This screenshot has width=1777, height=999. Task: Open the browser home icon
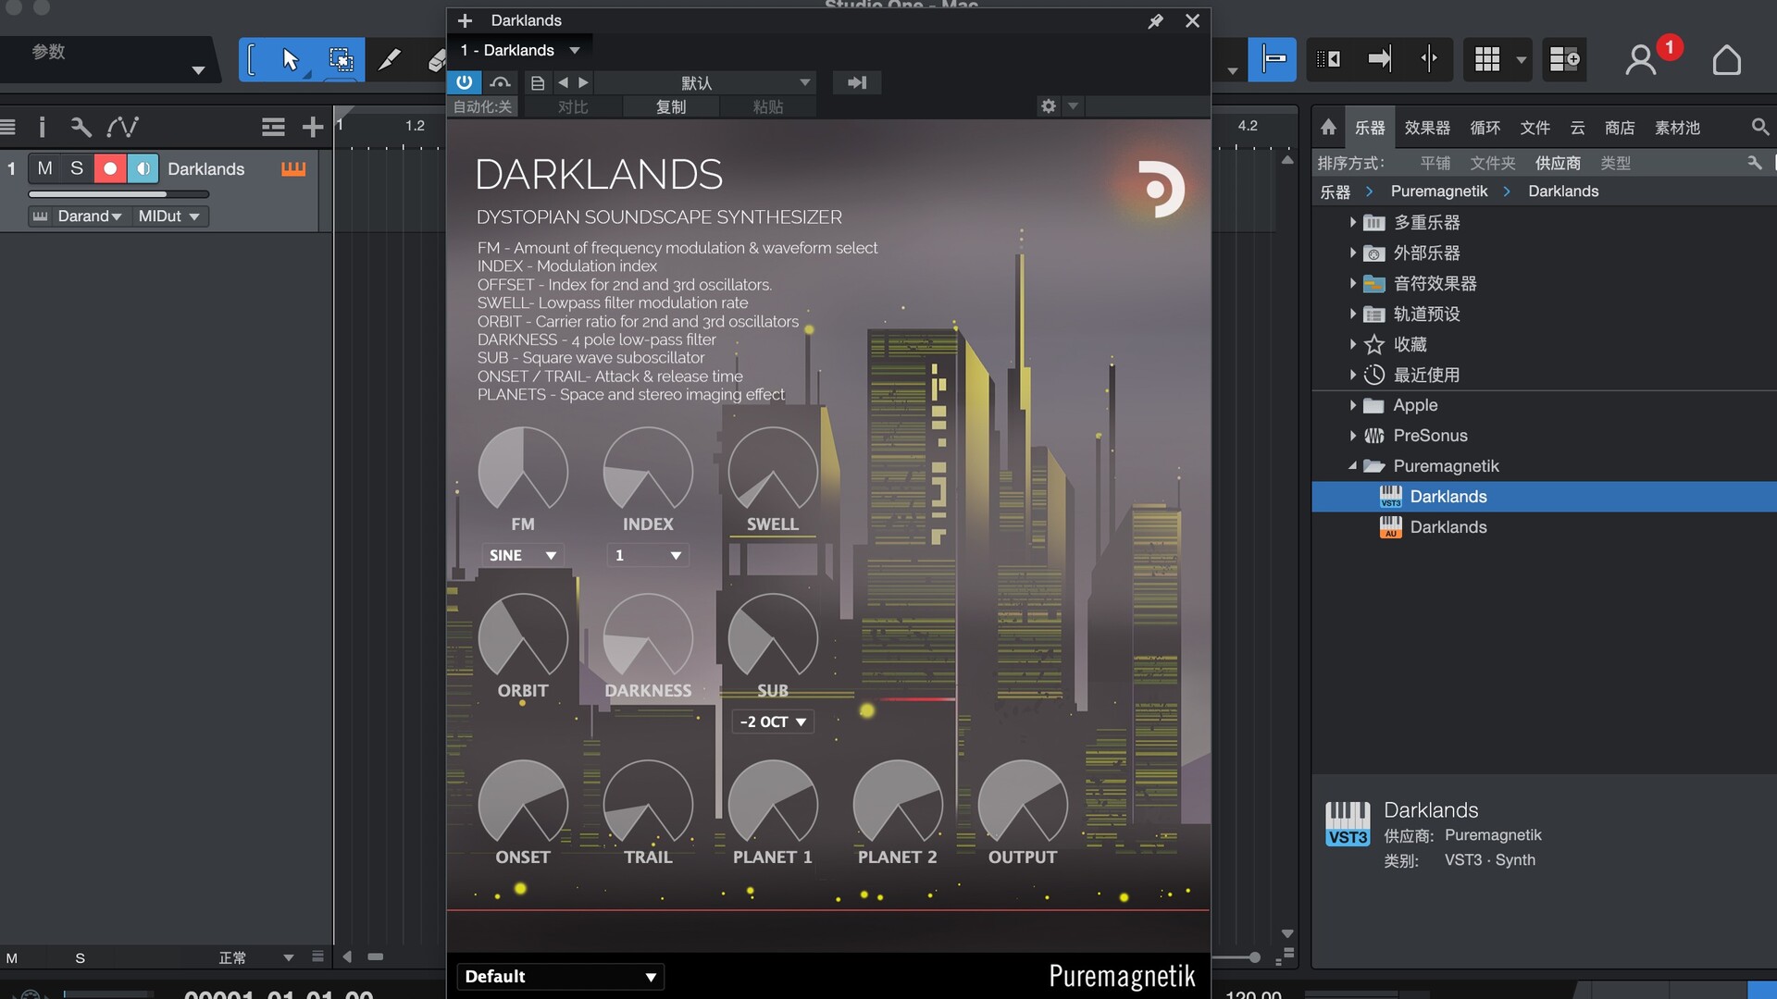pyautogui.click(x=1328, y=127)
